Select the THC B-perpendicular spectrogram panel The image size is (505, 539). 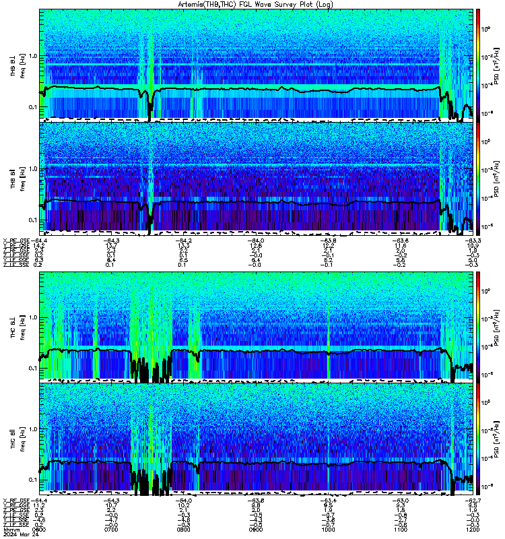point(256,327)
